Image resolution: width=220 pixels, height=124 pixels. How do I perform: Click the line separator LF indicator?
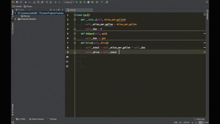[x=180, y=123]
